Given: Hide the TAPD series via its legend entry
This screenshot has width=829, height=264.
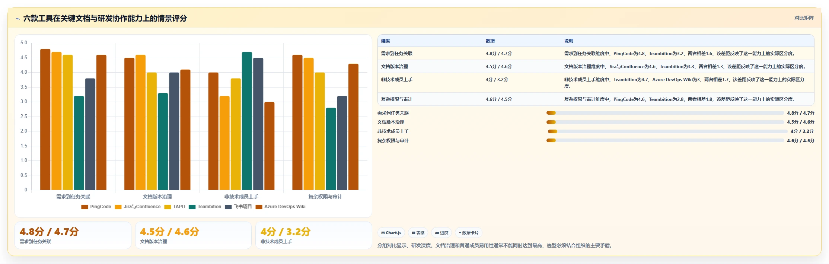Looking at the screenshot, I should coord(175,207).
